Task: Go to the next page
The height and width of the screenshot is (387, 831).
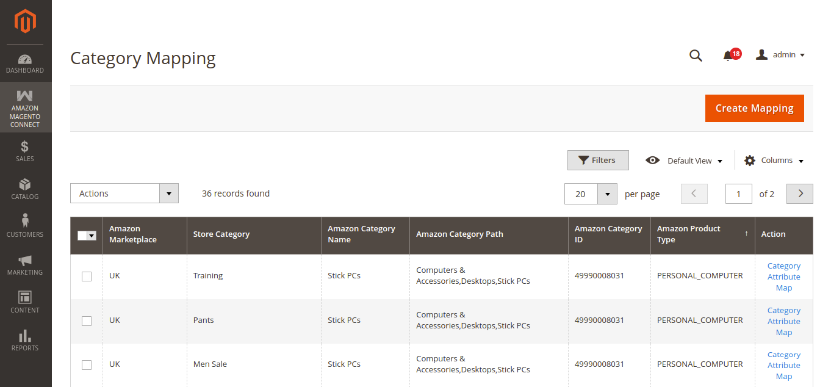Action: pos(800,193)
